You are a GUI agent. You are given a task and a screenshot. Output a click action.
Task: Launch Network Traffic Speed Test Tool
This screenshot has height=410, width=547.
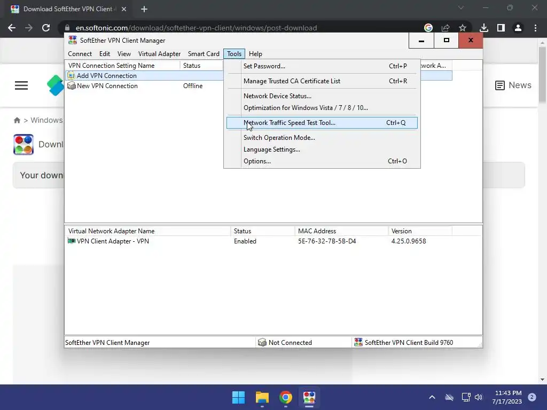[322, 123]
